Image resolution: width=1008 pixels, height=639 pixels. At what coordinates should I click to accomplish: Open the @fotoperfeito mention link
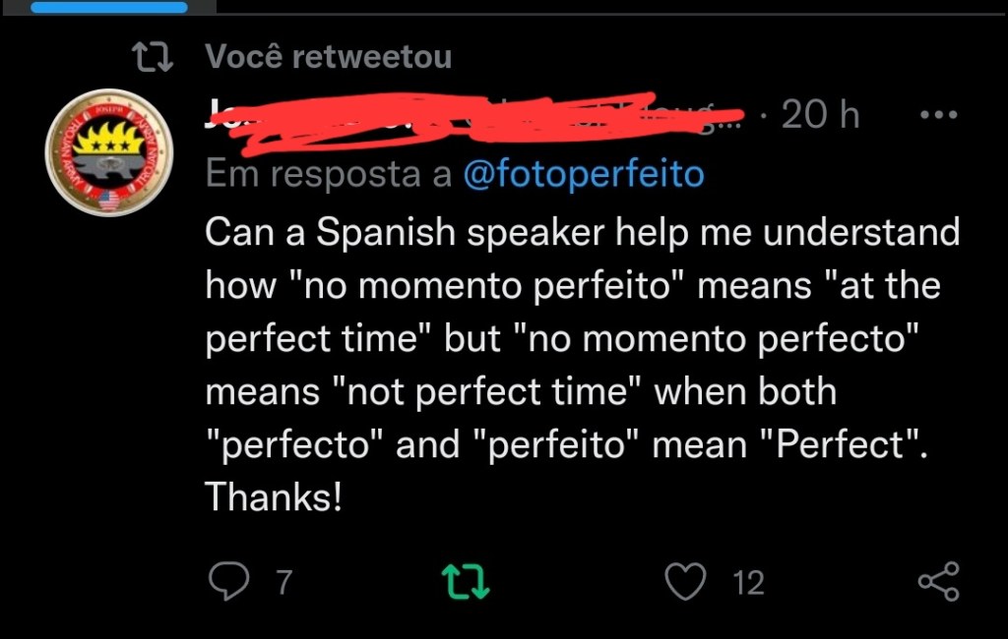(583, 175)
